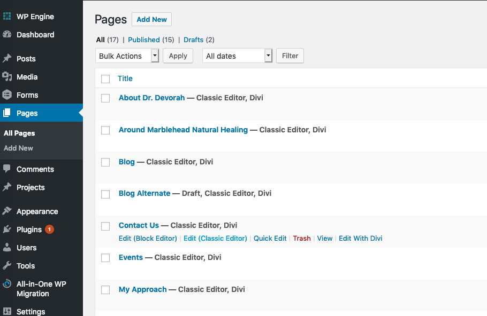
Task: Open the Bulk Actions dropdown
Action: click(127, 56)
